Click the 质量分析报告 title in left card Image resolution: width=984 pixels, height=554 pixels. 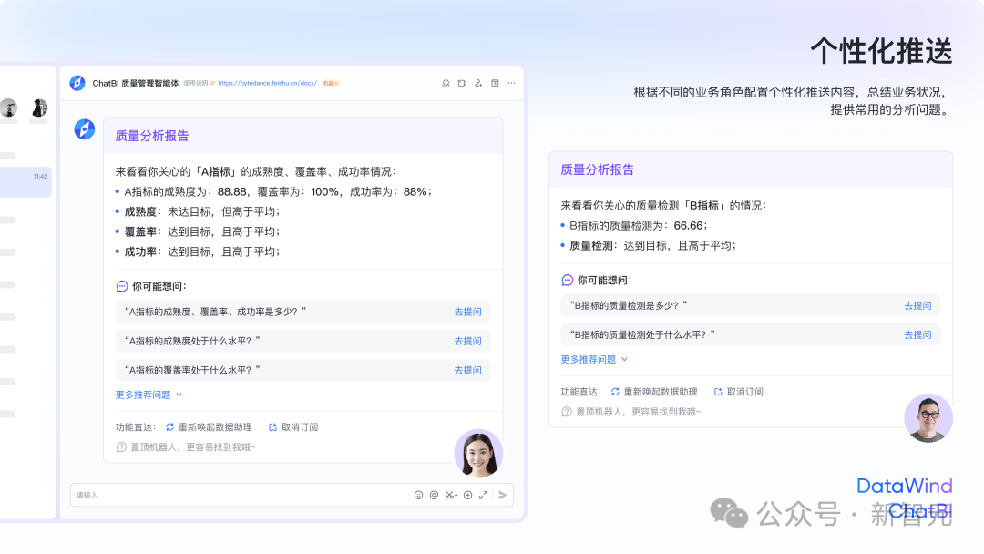(152, 136)
